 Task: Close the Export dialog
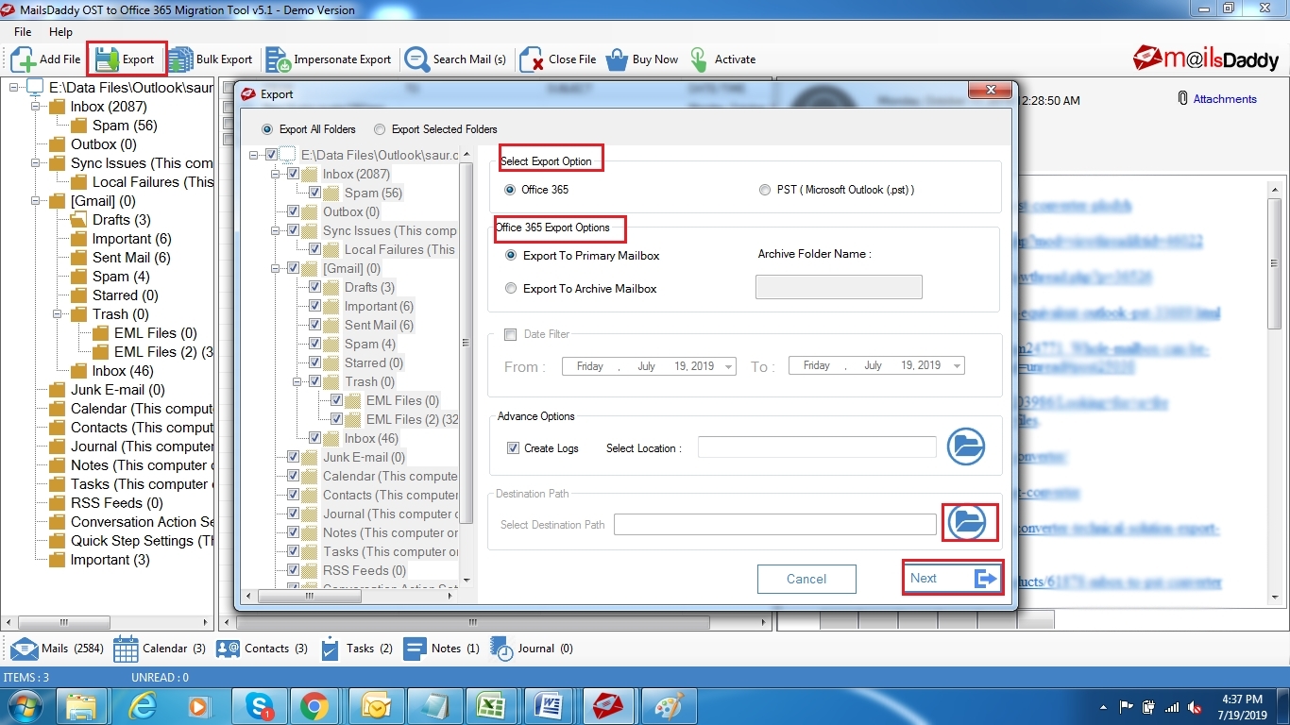pos(991,90)
